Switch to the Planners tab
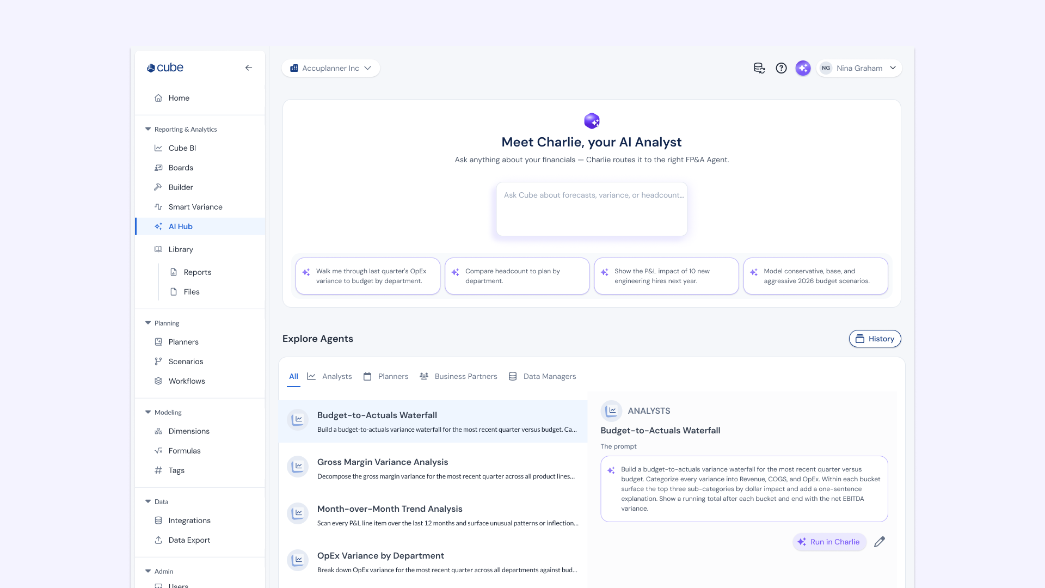 [x=386, y=377]
